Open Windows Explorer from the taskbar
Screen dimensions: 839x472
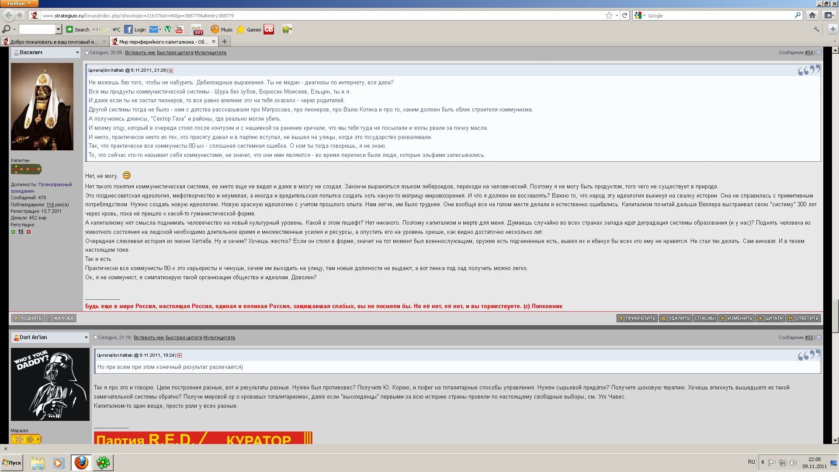coord(38,462)
